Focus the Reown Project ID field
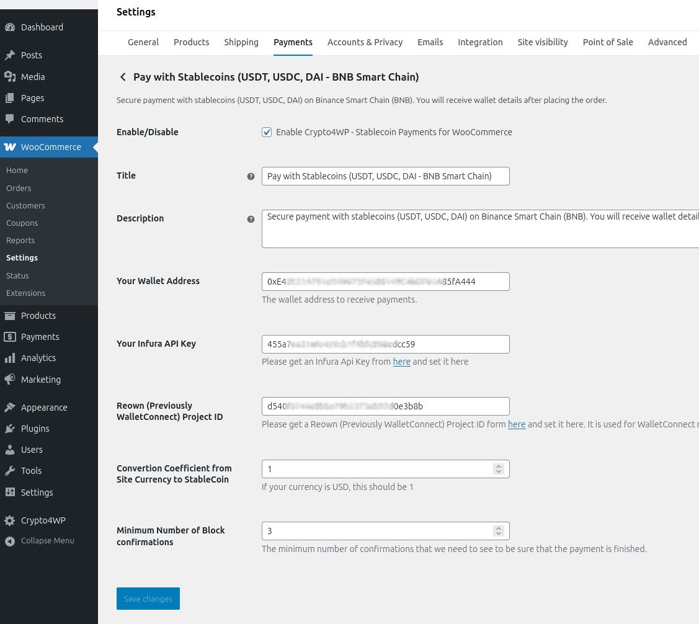The width and height of the screenshot is (699, 624). click(x=386, y=406)
